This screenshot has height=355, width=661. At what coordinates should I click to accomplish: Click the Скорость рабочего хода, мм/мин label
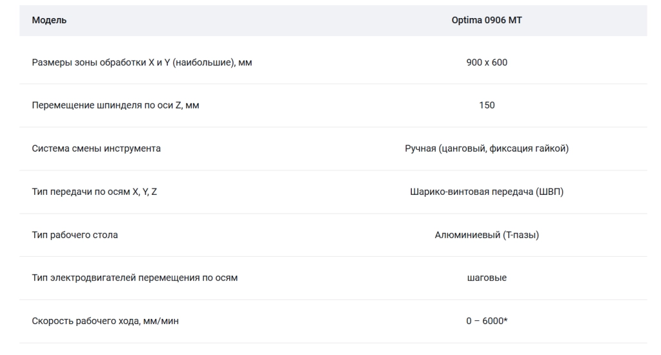pos(105,321)
